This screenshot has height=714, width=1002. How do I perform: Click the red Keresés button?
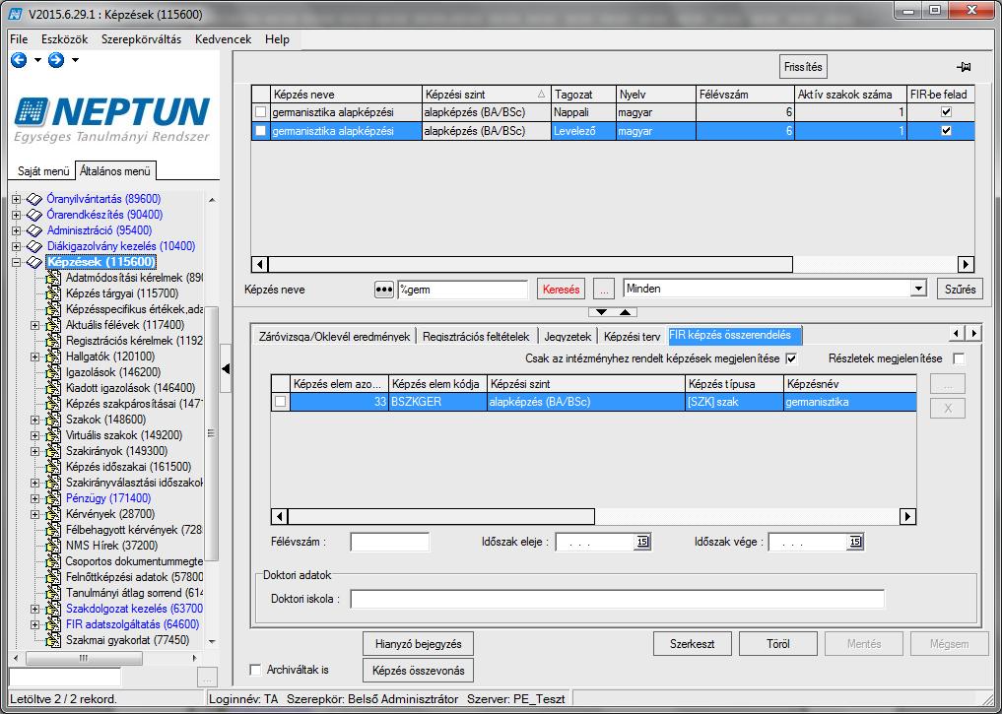click(x=561, y=290)
